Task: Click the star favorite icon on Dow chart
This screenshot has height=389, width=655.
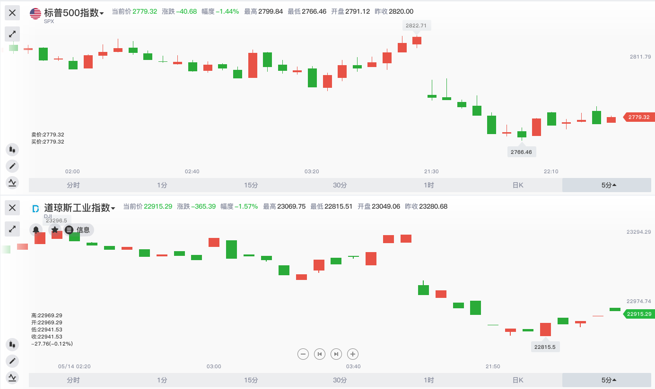Action: coord(55,230)
